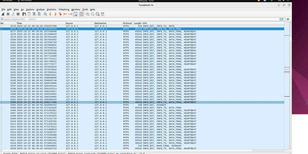Open the Tools menu
308x154 pixels.
click(x=85, y=9)
